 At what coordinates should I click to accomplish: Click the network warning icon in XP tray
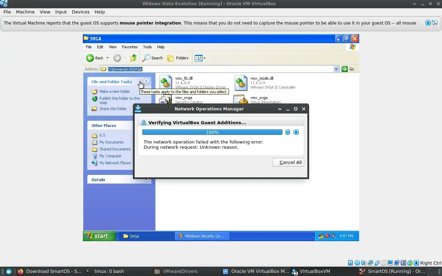321,236
